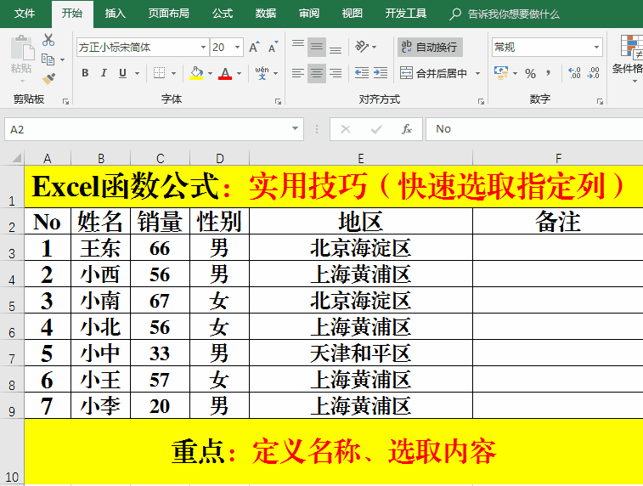Toggle the 自动换行 wrap text button
Image resolution: width=643 pixels, height=486 pixels.
pyautogui.click(x=430, y=47)
